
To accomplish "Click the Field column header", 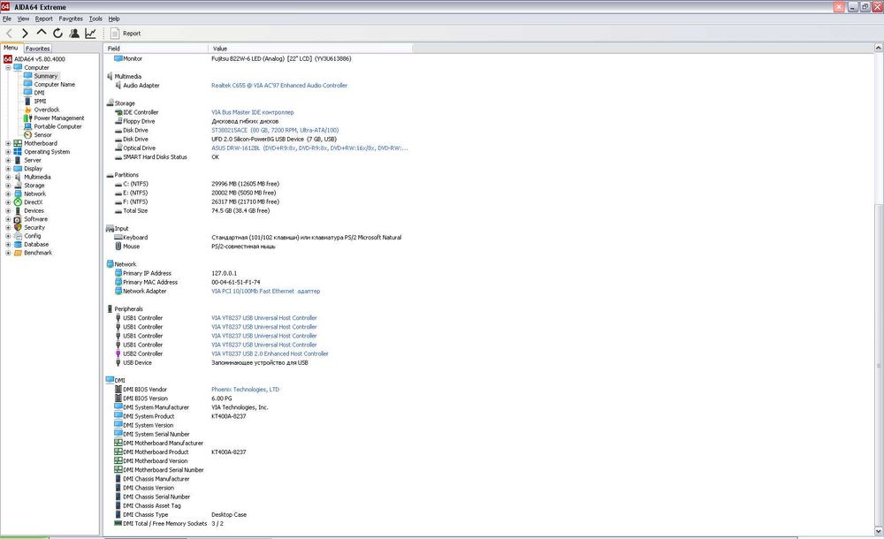I will coord(156,49).
